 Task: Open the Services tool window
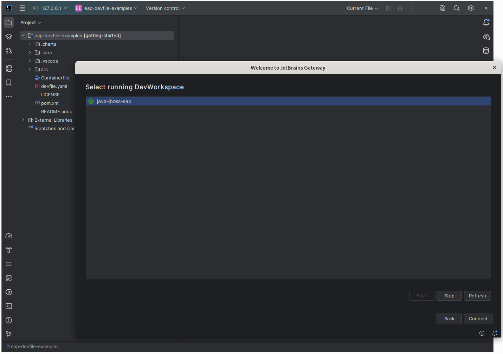pyautogui.click(x=9, y=292)
